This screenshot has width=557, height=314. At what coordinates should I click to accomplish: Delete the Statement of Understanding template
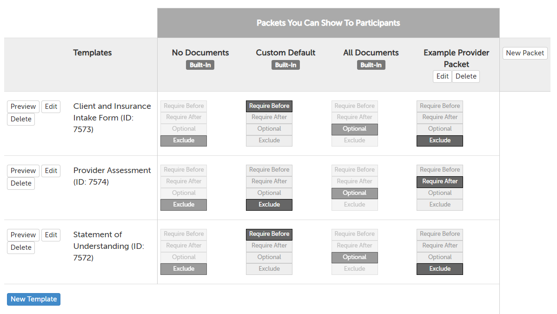(x=21, y=247)
